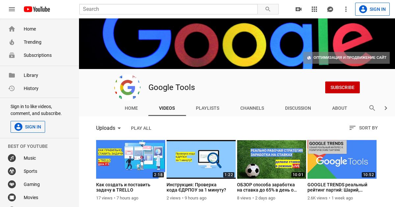Click Sign In text in sidebar

click(x=33, y=127)
